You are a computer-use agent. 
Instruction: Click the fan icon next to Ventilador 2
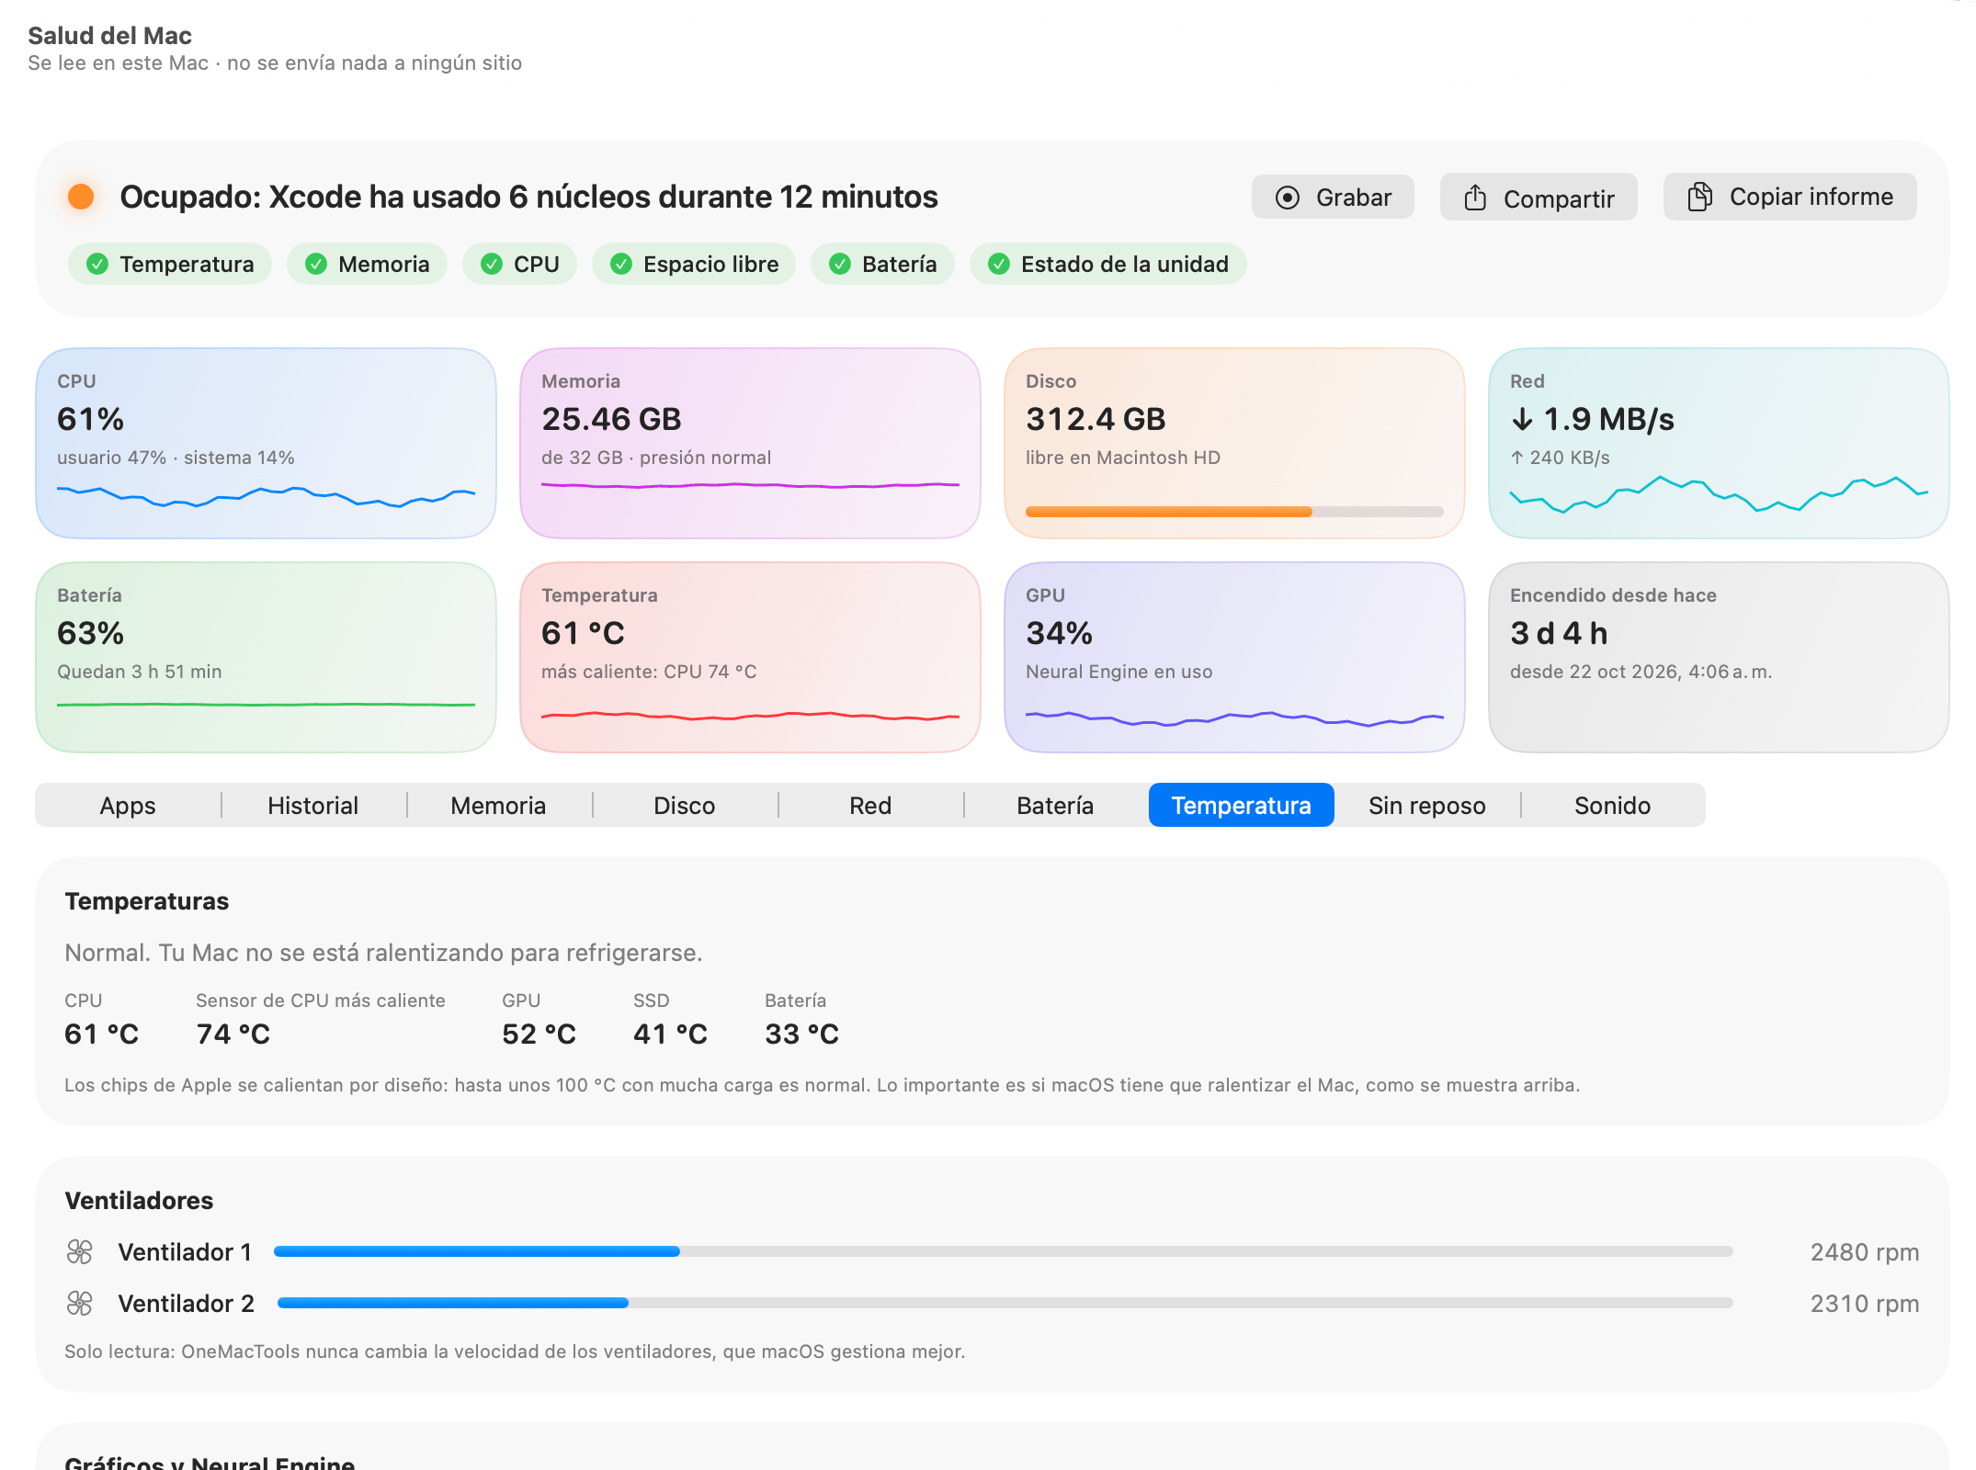(80, 1303)
